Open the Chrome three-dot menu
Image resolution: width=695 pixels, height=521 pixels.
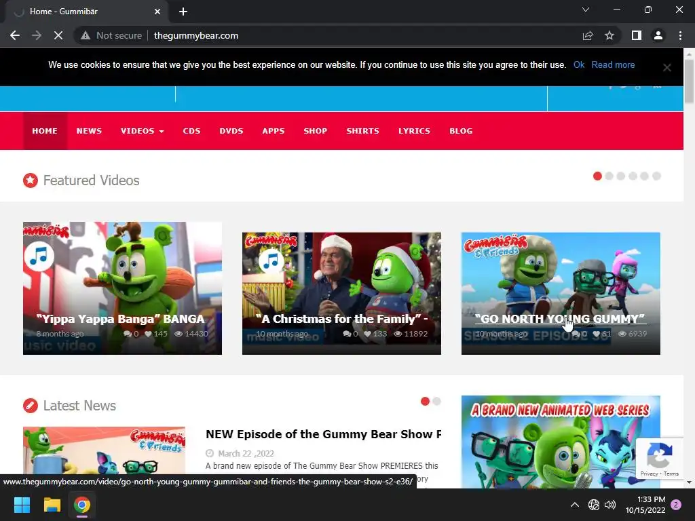(680, 35)
